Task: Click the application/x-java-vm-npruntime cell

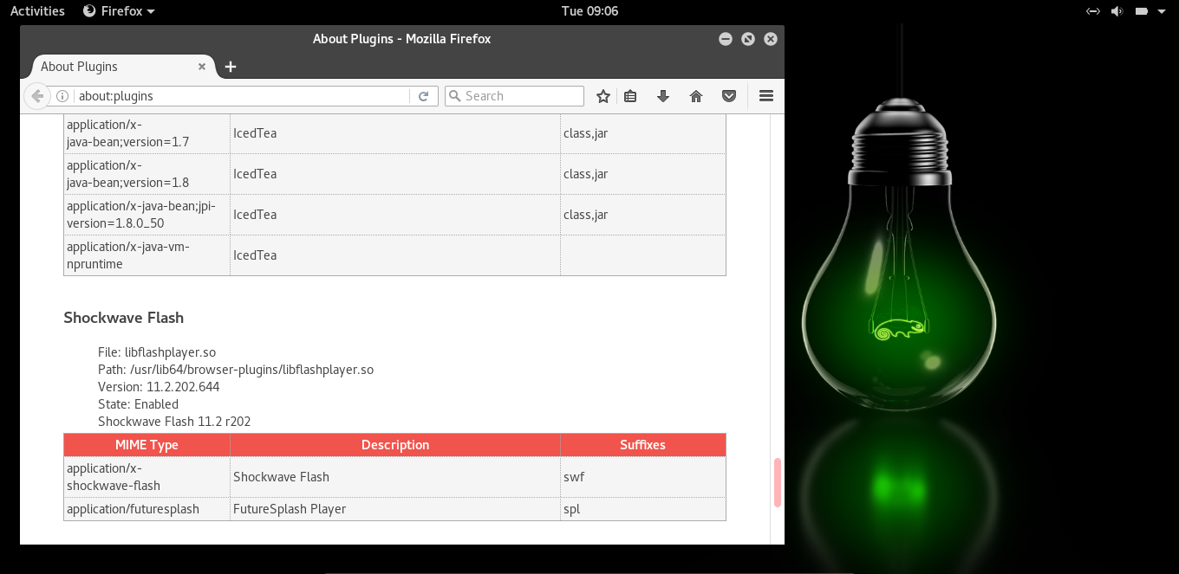Action: pos(147,255)
